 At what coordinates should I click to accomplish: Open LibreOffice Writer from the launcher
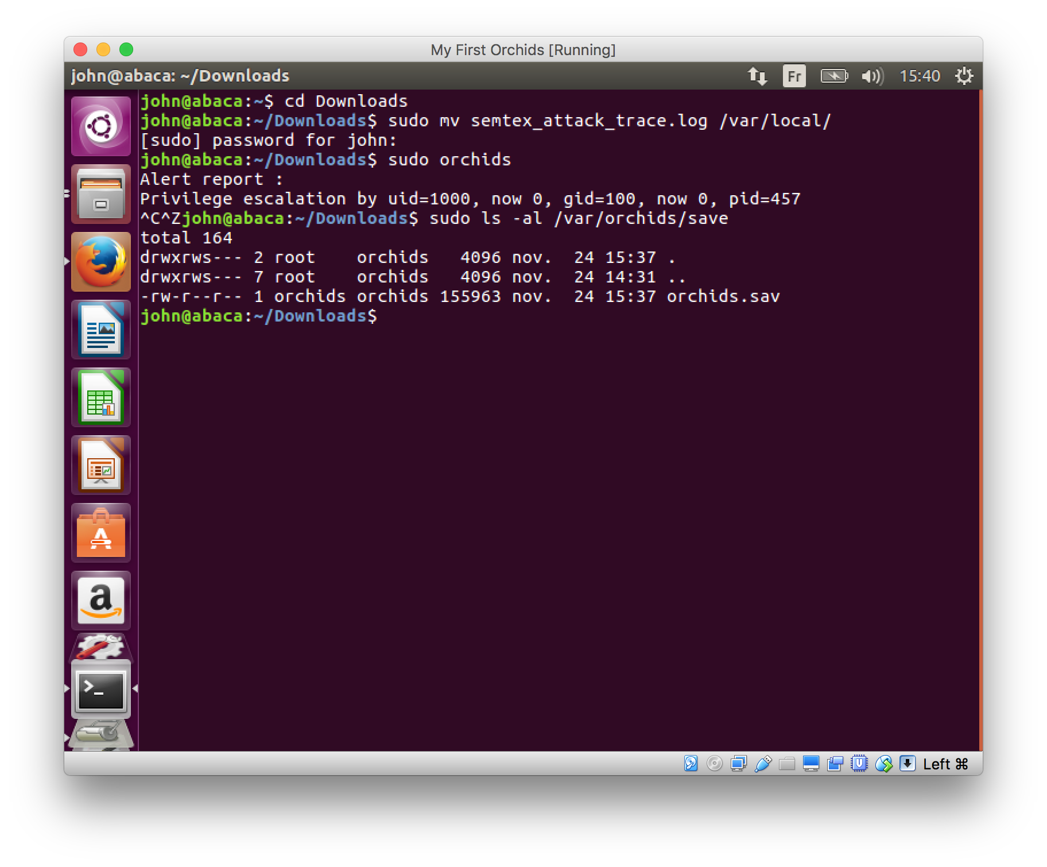(x=101, y=330)
